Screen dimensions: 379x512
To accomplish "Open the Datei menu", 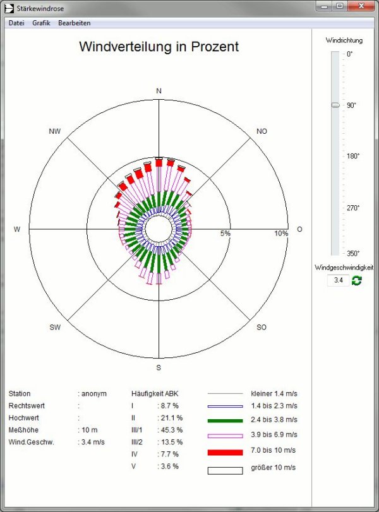I will (x=16, y=23).
